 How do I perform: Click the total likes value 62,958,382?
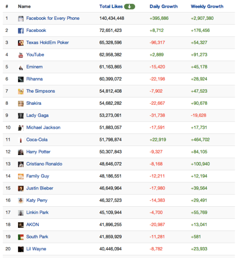click(x=111, y=55)
